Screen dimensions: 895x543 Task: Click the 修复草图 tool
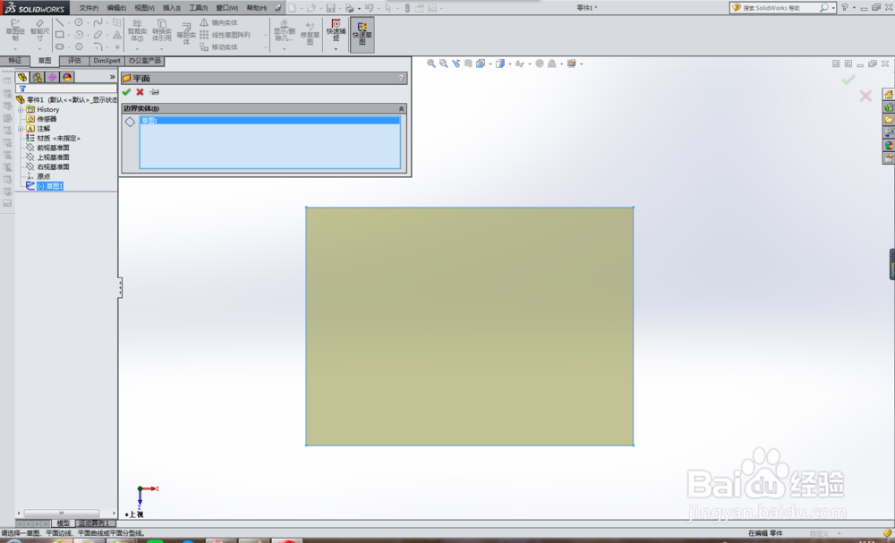pos(310,33)
